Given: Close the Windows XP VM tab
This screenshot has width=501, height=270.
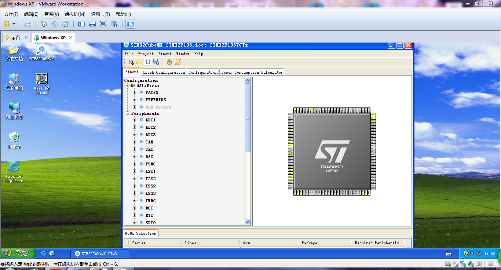Looking at the screenshot, I should 71,37.
